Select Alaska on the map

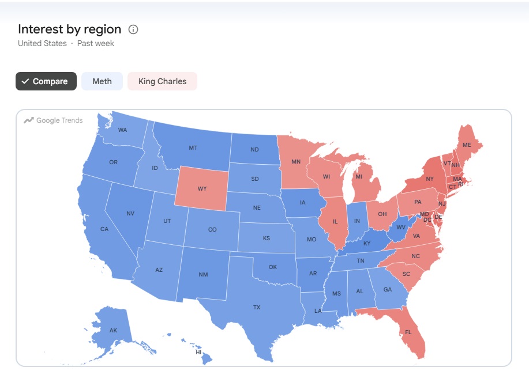tap(113, 330)
